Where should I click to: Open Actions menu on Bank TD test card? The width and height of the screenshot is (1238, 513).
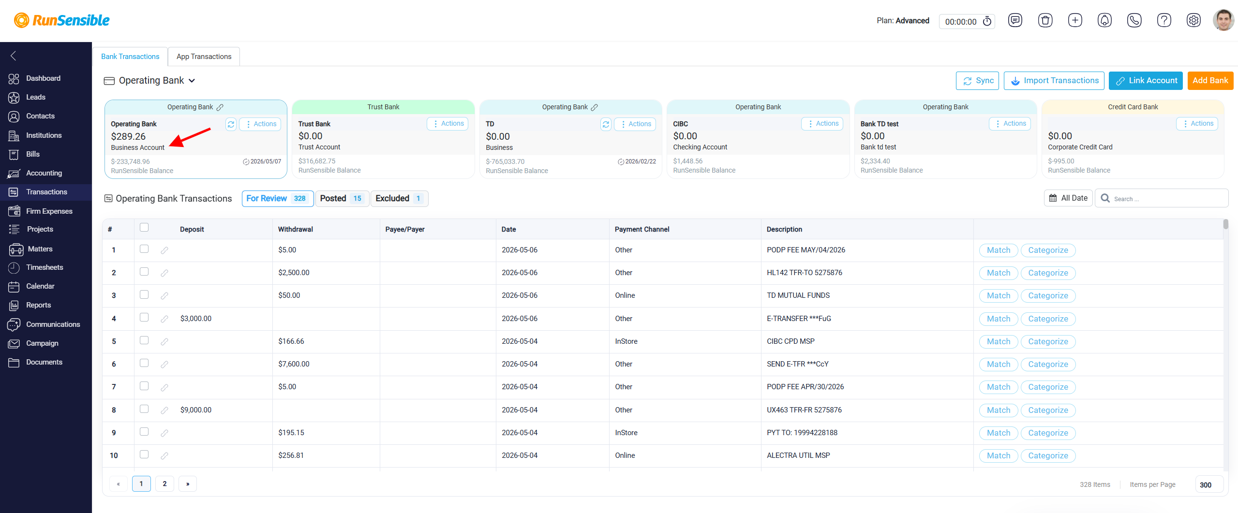pyautogui.click(x=1010, y=124)
